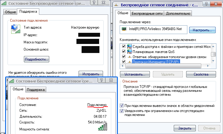Click the Закрыть button
Screen dimensions: 223x134
pyautogui.click(x=185, y=128)
